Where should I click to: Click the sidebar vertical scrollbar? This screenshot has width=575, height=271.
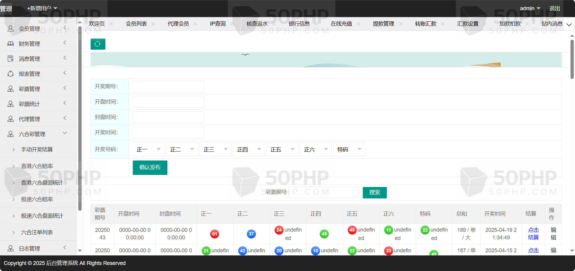80,120
